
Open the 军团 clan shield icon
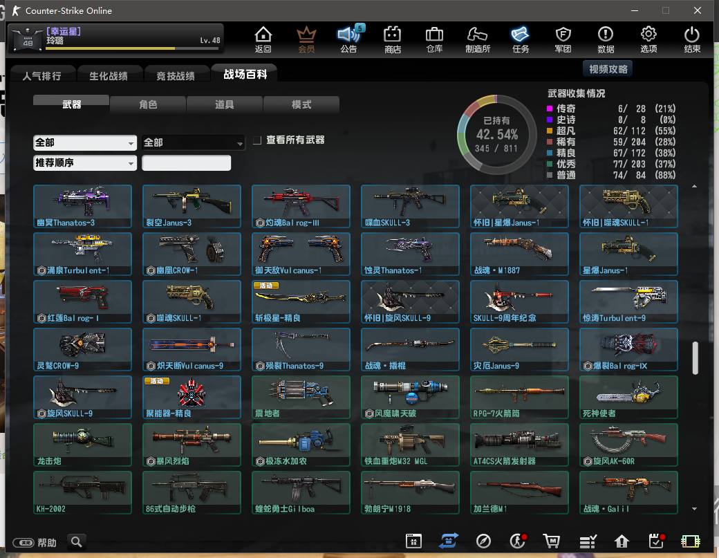coord(563,39)
